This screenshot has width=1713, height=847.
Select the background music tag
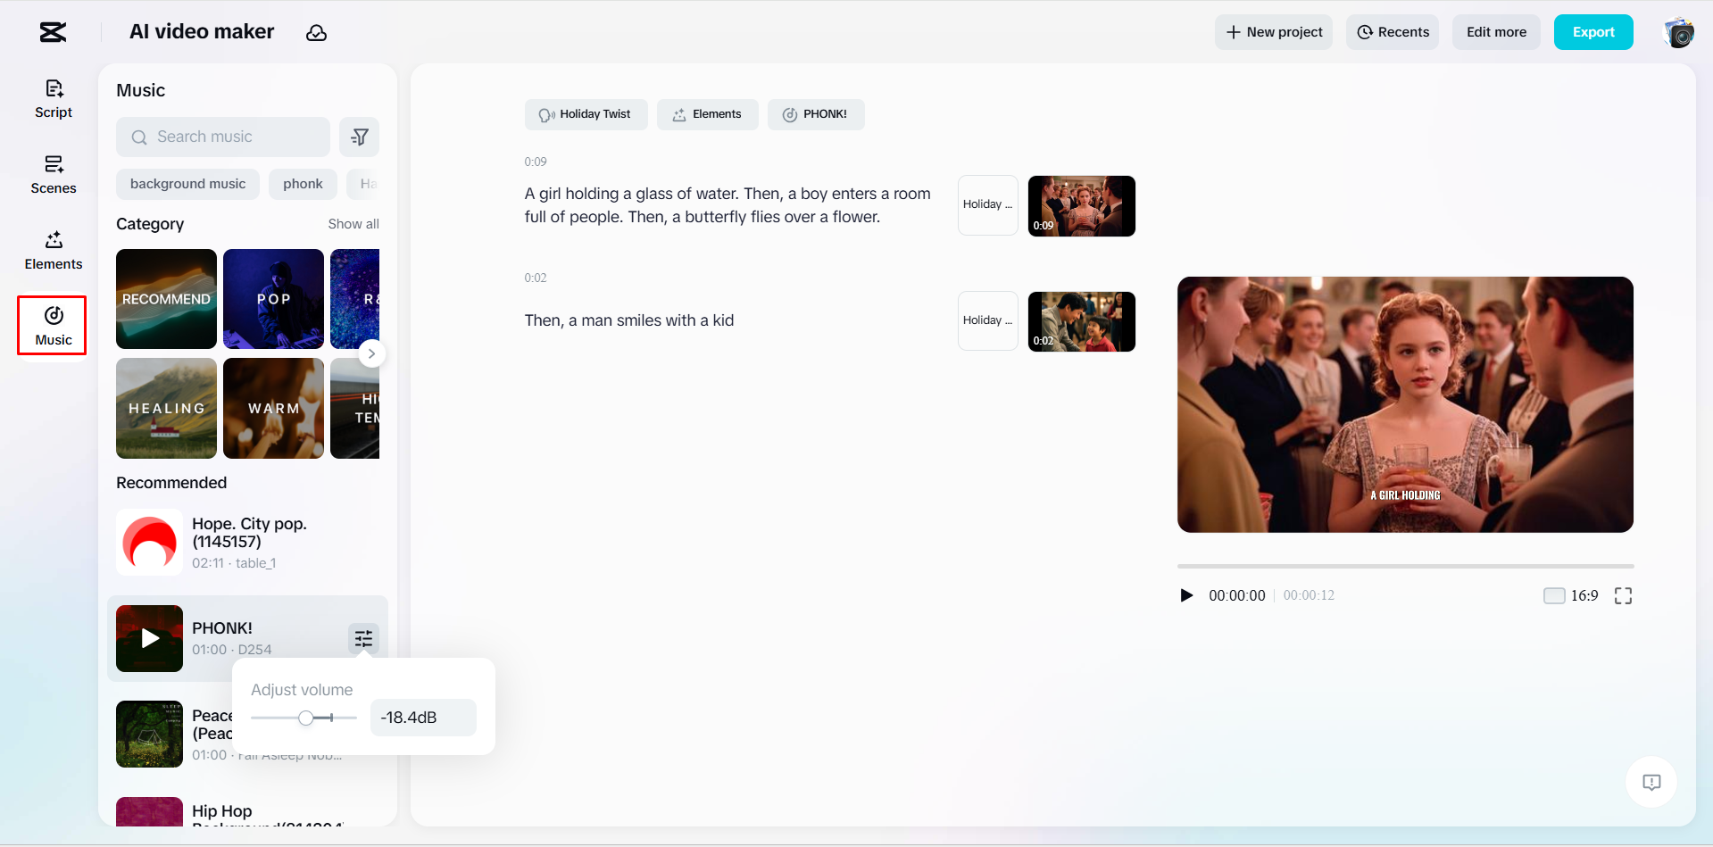coord(187,184)
